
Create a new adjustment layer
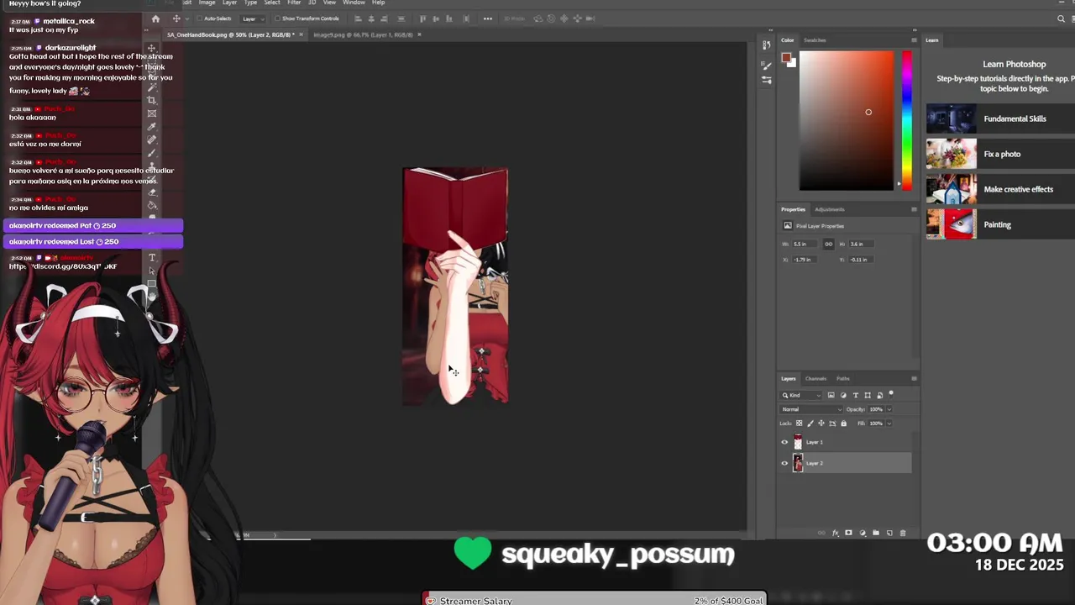click(x=863, y=533)
